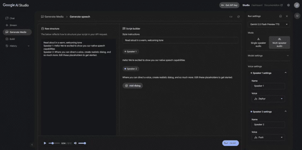The height and width of the screenshot is (150, 302).
Task: Mute the audio with speaker icon
Action: (75, 143)
